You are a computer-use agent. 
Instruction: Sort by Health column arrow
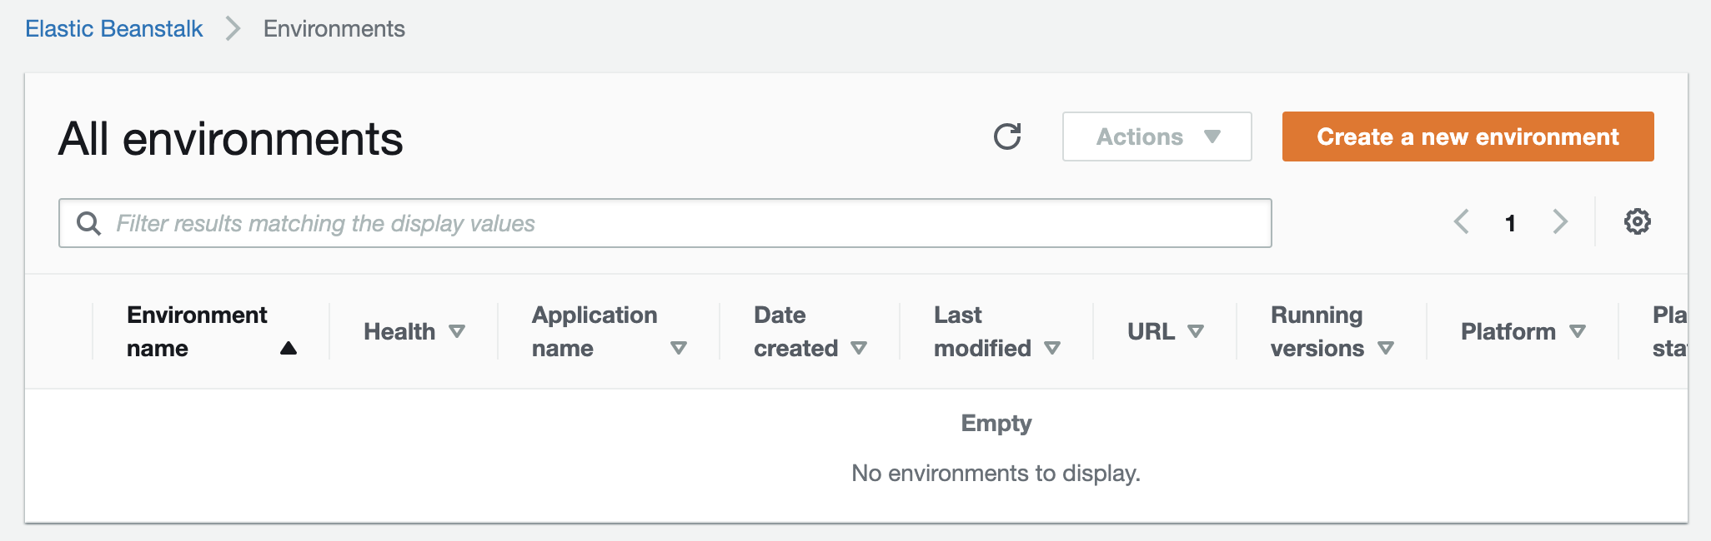point(457,331)
